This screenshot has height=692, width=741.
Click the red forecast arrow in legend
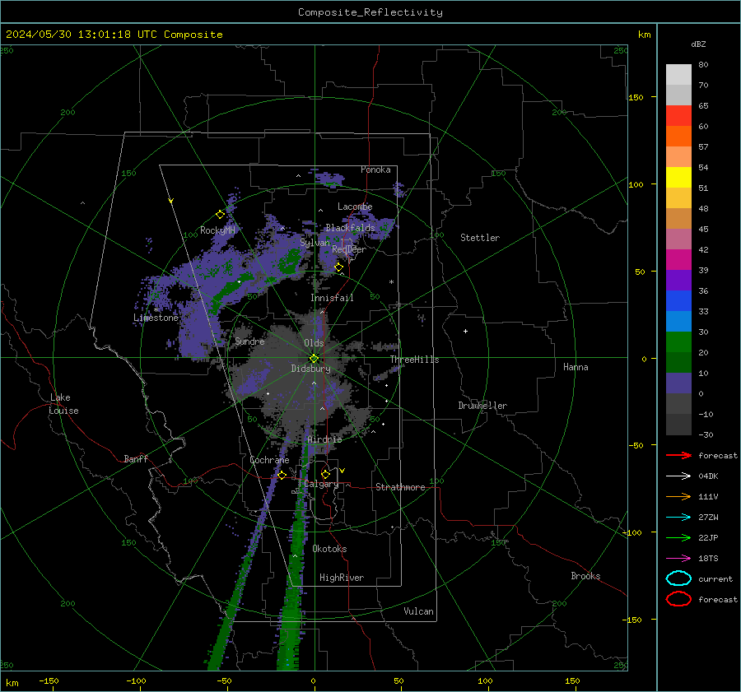[678, 455]
